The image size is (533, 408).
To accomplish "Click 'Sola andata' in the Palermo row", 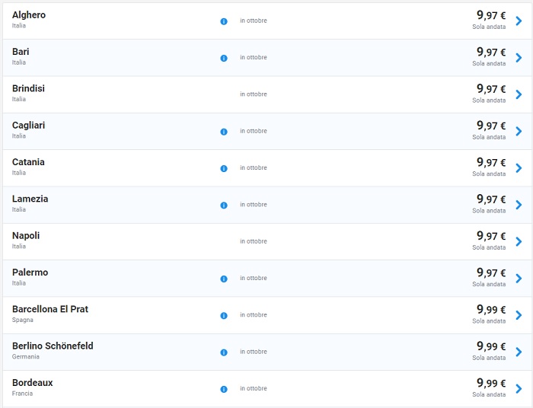I will tap(489, 284).
